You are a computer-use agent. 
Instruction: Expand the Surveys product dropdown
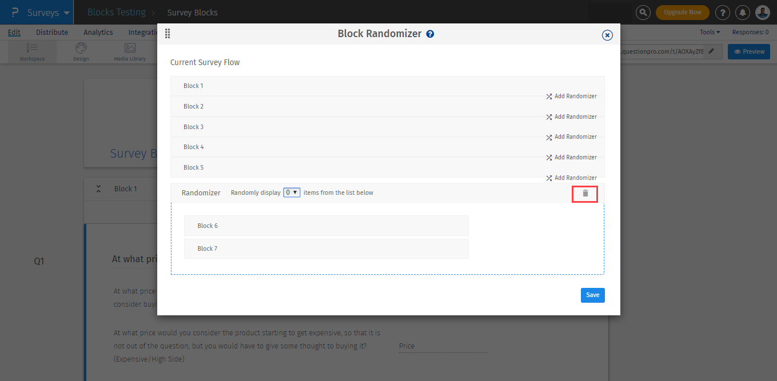(x=67, y=13)
